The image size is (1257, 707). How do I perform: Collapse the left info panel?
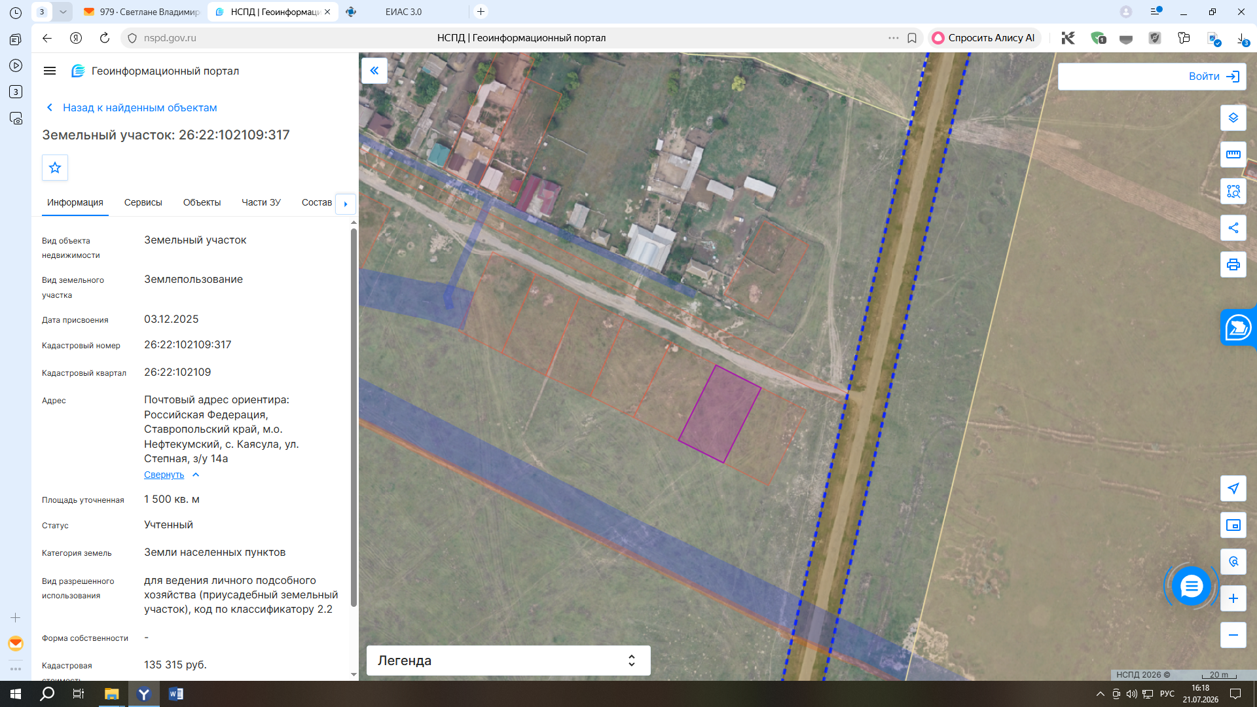tap(374, 71)
